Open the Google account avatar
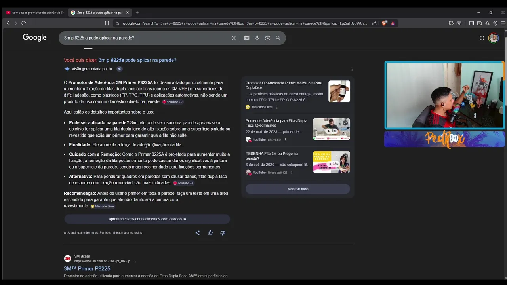The width and height of the screenshot is (507, 285). click(494, 38)
